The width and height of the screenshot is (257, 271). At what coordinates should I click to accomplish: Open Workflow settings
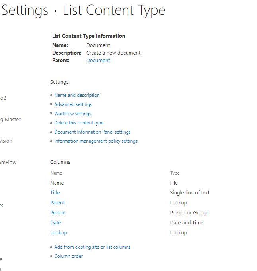click(x=72, y=114)
